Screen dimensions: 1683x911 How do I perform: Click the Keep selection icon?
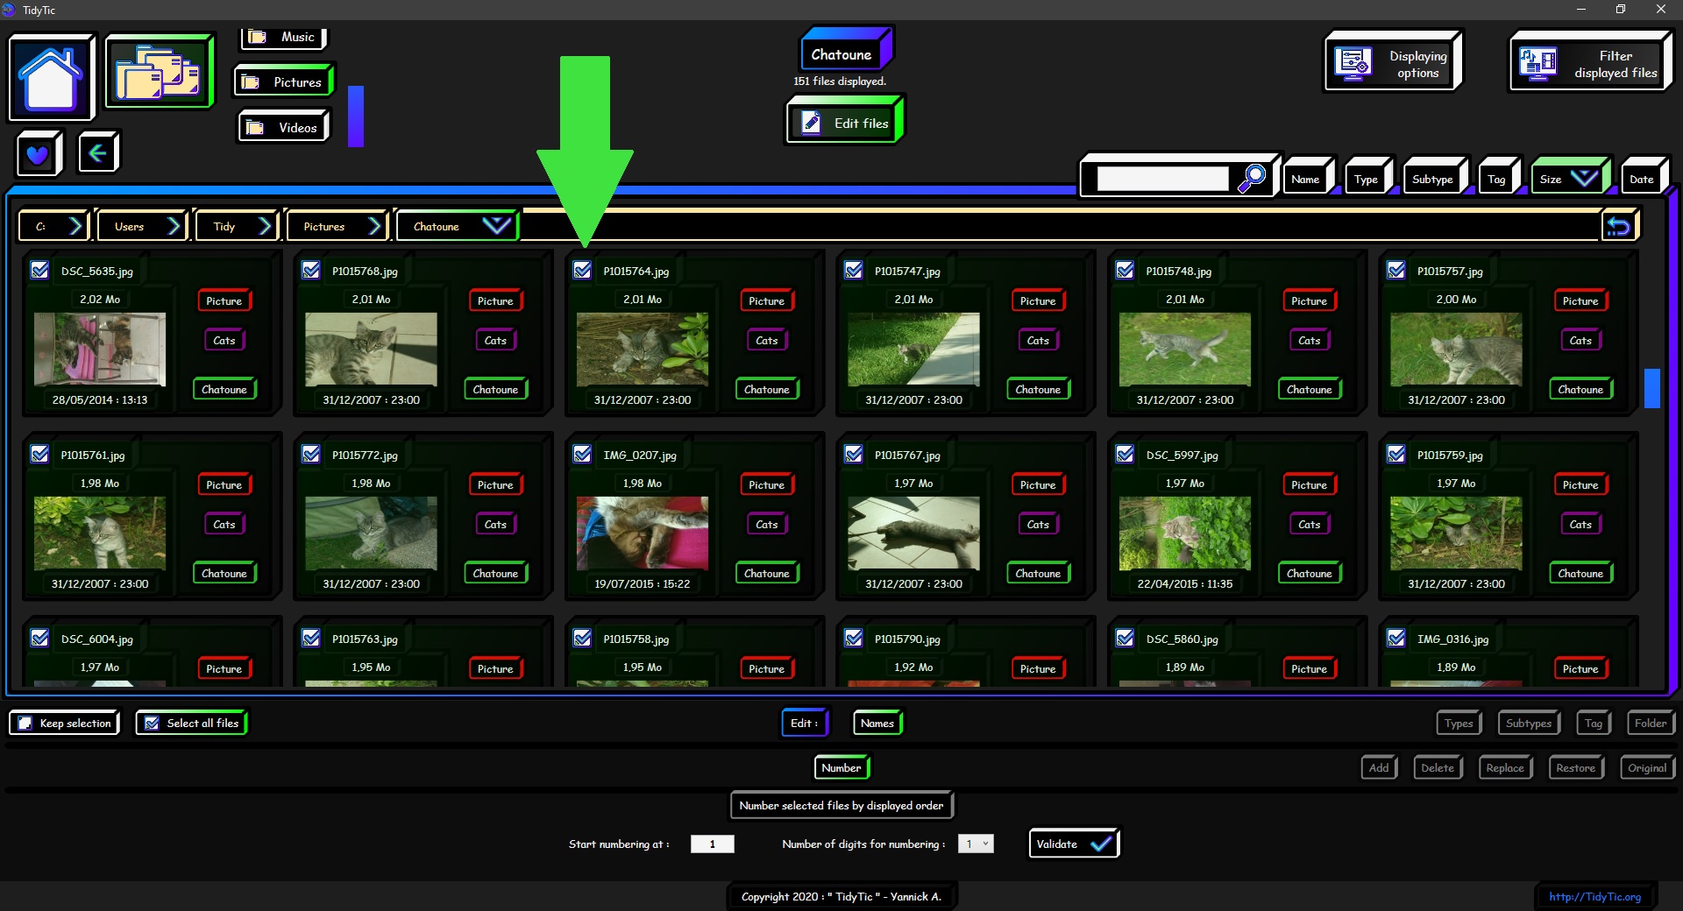tap(25, 723)
